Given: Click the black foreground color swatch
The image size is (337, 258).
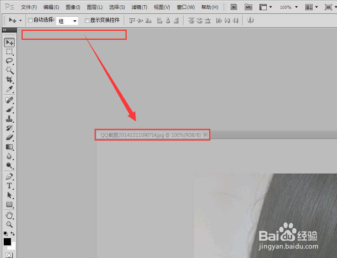Looking at the screenshot, I should point(7,242).
